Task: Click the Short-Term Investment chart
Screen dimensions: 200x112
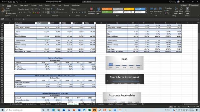Action: 124,79
